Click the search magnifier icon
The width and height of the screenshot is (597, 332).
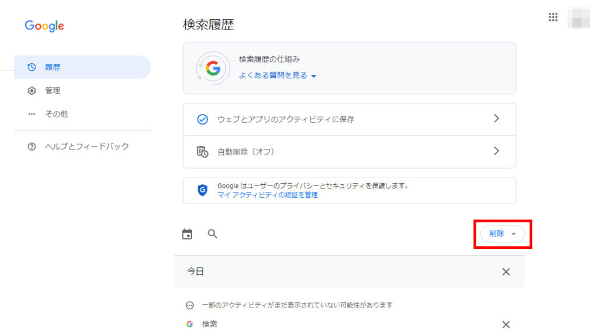pyautogui.click(x=213, y=234)
